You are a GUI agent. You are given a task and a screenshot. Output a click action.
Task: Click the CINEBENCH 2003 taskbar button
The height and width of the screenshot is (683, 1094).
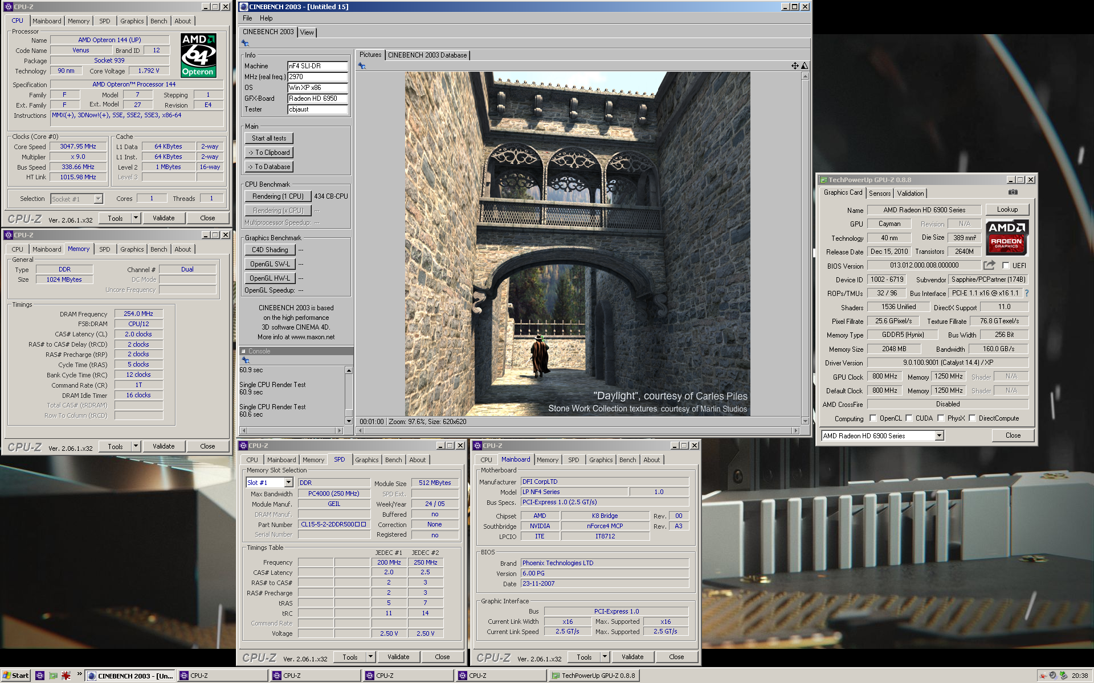[130, 676]
